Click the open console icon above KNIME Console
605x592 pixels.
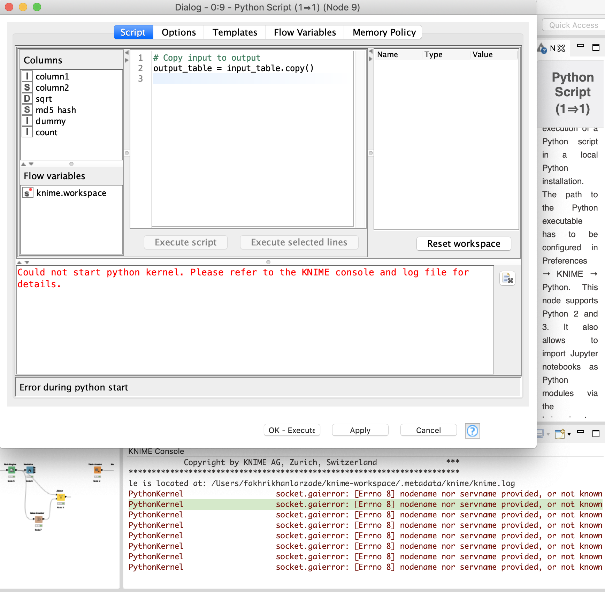(x=560, y=434)
